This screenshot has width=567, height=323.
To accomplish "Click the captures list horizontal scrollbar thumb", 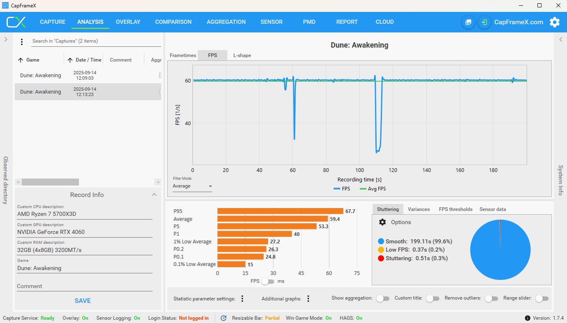I will (x=50, y=182).
